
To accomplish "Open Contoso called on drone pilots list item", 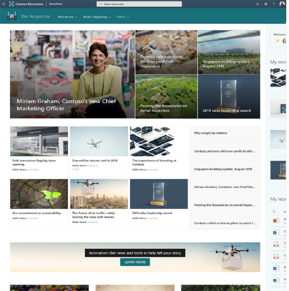I will (225, 223).
